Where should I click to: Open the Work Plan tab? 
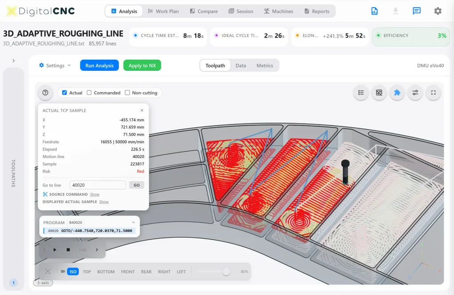[x=163, y=11]
